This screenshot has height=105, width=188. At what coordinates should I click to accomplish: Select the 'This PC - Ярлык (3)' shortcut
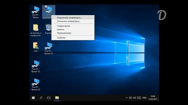[36, 85]
